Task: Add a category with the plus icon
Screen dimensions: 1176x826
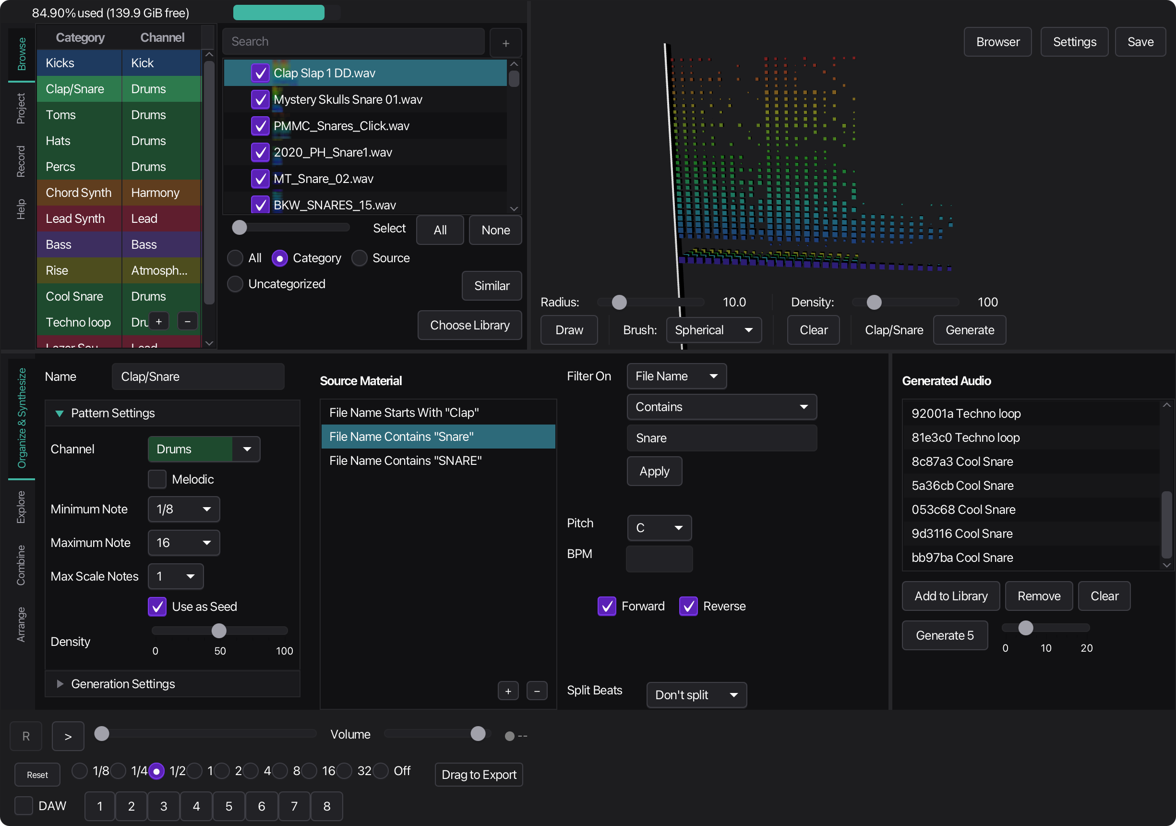Action: (x=159, y=321)
